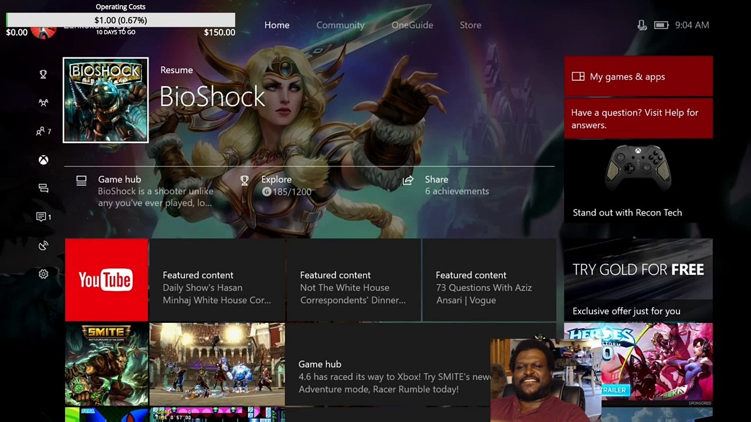Click the "$150.00" goal amount

tap(219, 32)
